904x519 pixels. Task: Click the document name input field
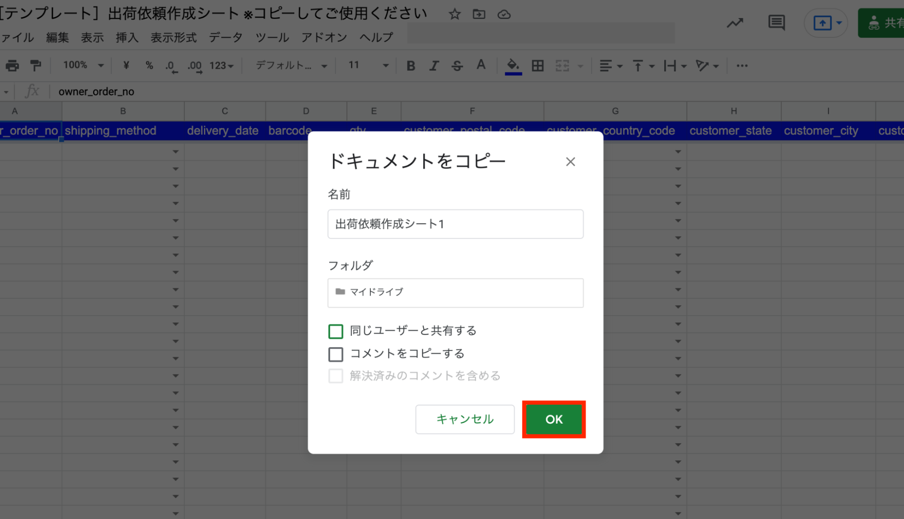coord(455,224)
